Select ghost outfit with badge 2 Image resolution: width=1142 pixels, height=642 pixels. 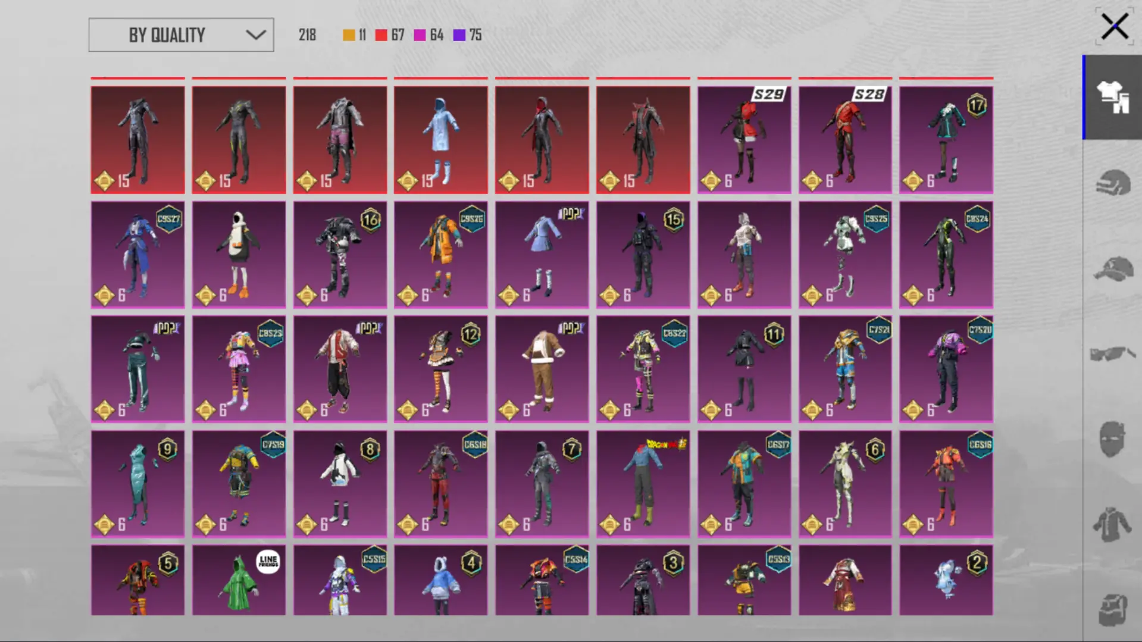coord(946,580)
